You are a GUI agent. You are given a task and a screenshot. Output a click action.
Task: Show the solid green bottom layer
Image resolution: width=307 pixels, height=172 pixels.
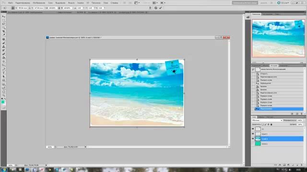[253, 144]
